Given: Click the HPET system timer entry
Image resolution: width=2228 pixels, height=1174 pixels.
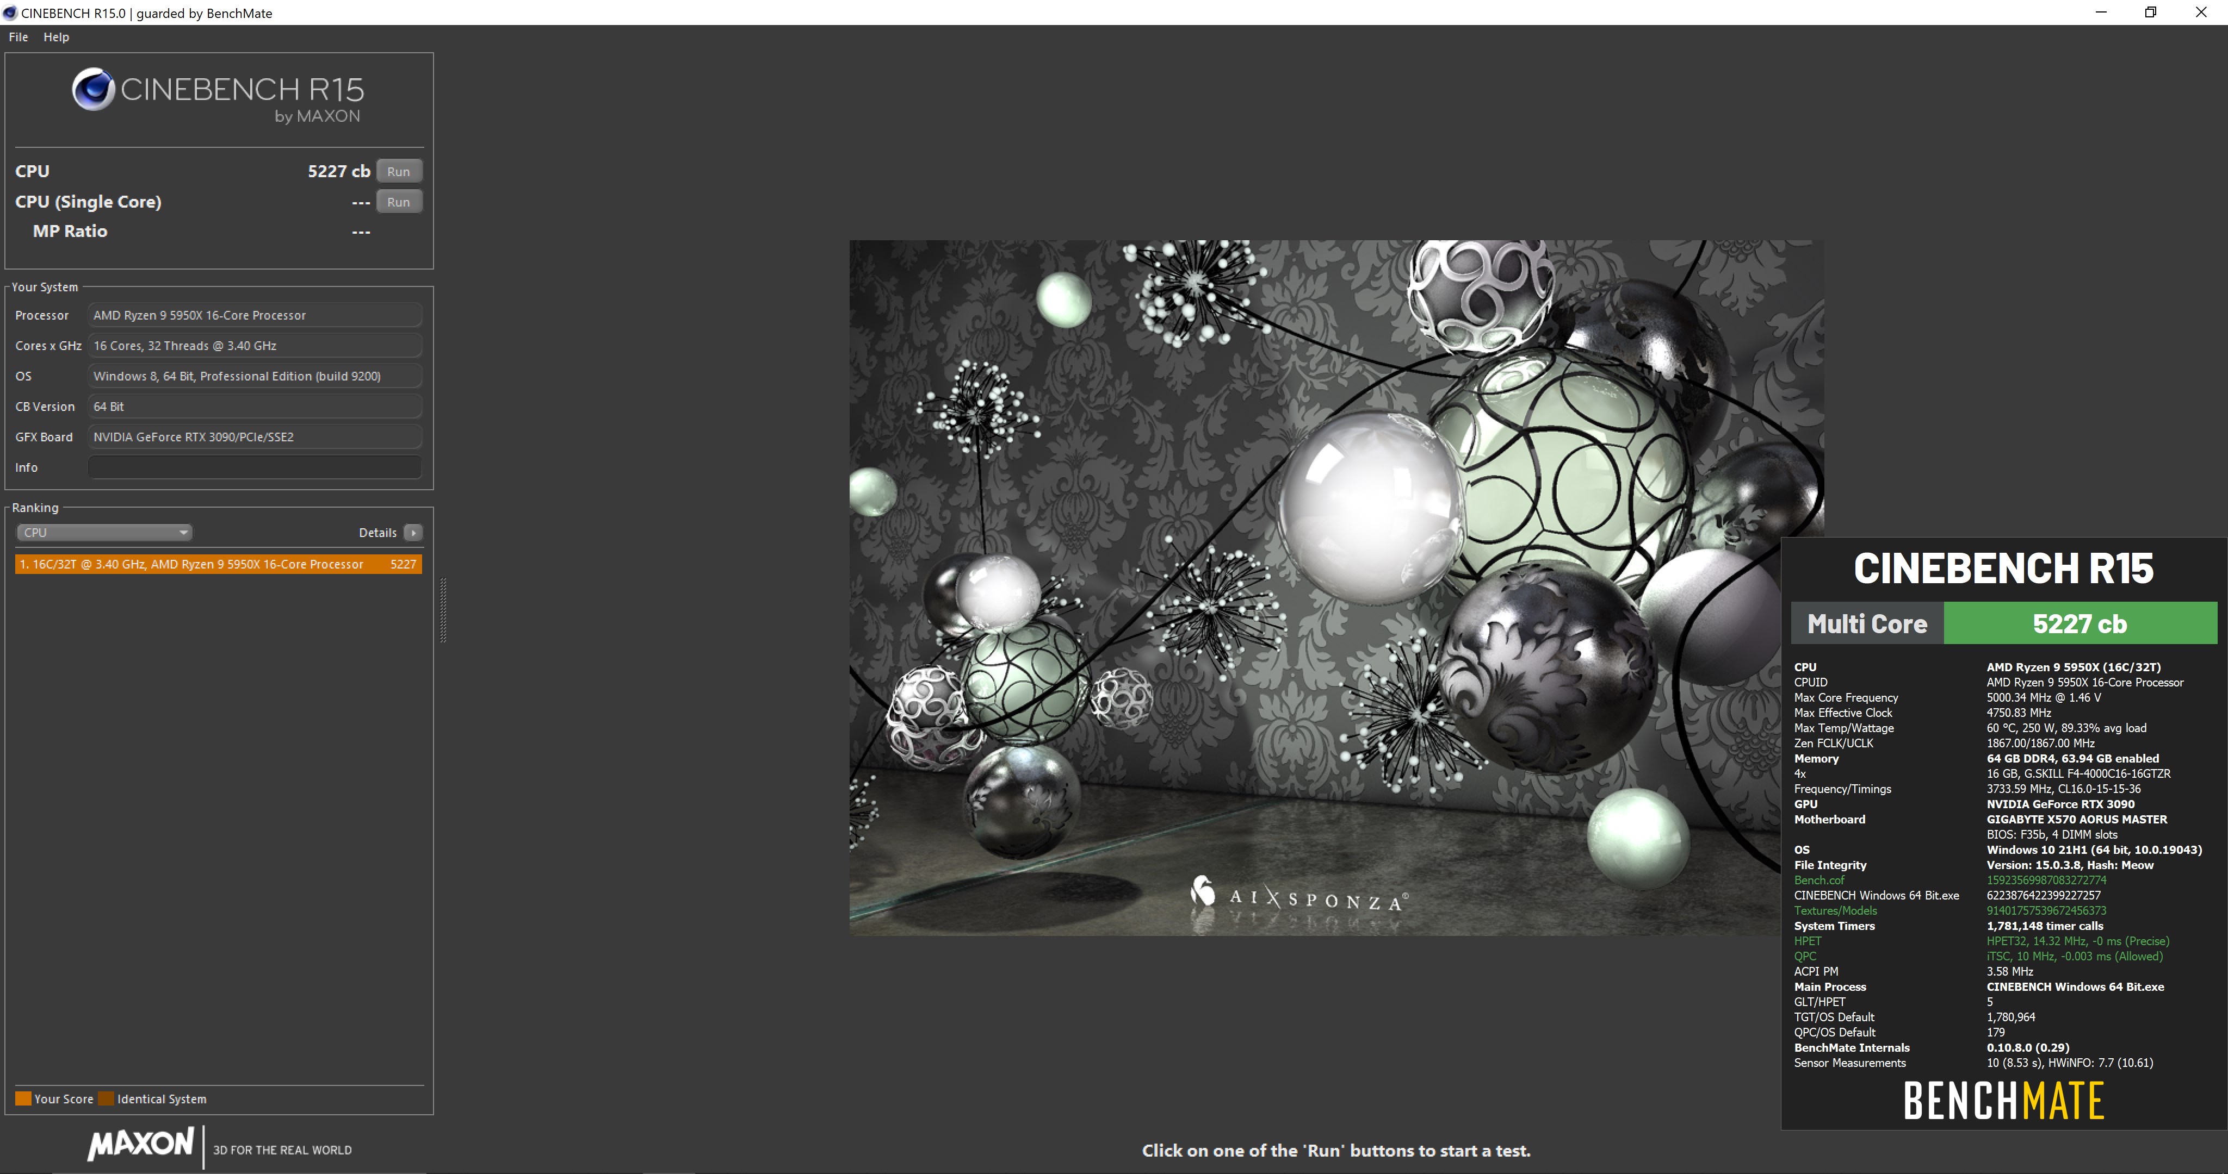Looking at the screenshot, I should (1808, 941).
